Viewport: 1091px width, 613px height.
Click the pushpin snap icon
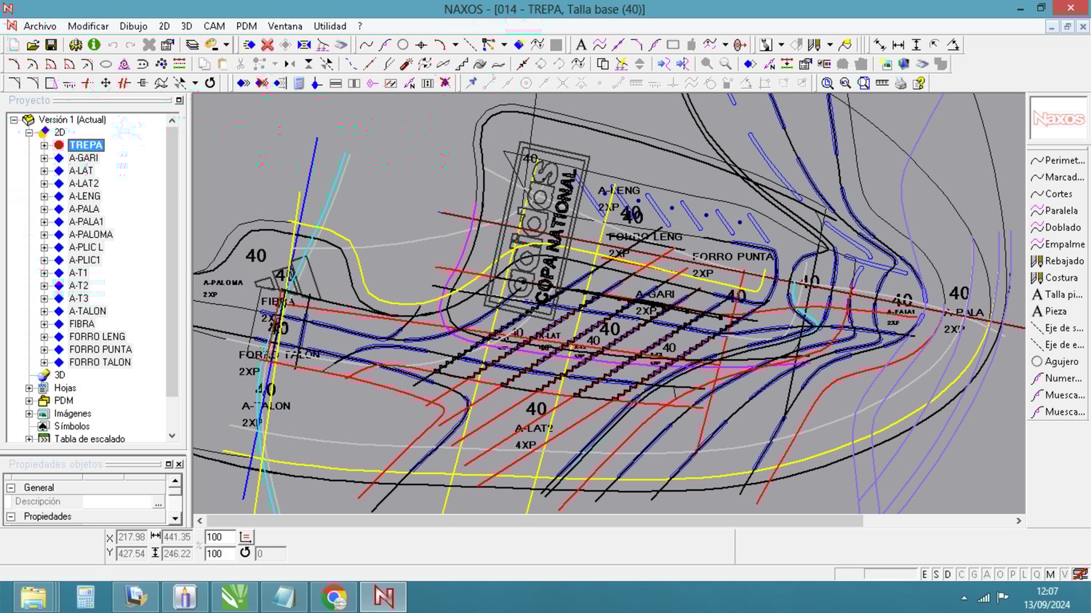pyautogui.click(x=471, y=83)
